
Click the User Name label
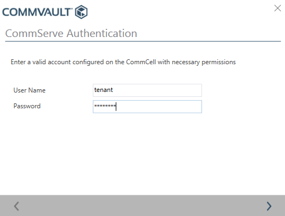point(29,90)
